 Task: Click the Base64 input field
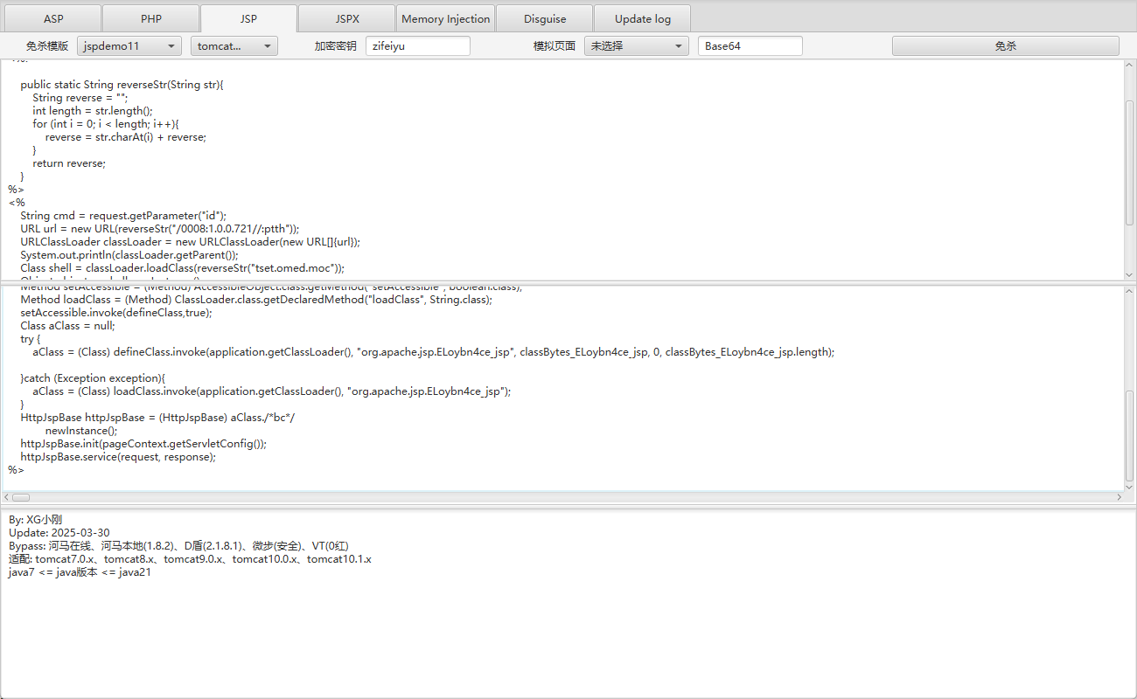click(750, 45)
